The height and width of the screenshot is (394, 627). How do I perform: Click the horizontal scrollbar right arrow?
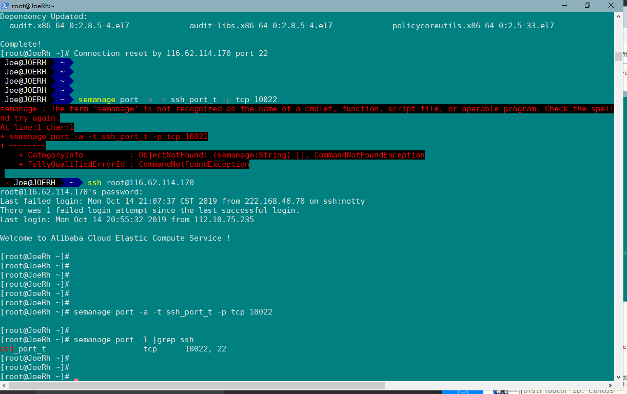tap(610, 385)
